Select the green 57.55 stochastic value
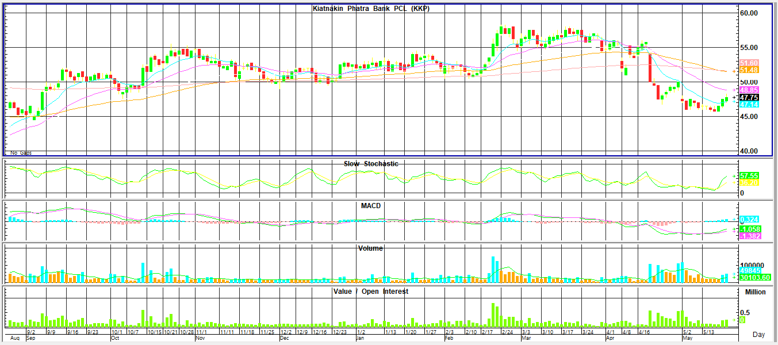This screenshot has width=778, height=345. (749, 175)
